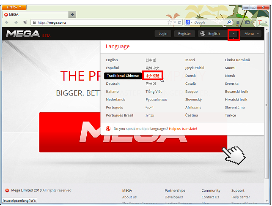Select English language

click(x=112, y=60)
